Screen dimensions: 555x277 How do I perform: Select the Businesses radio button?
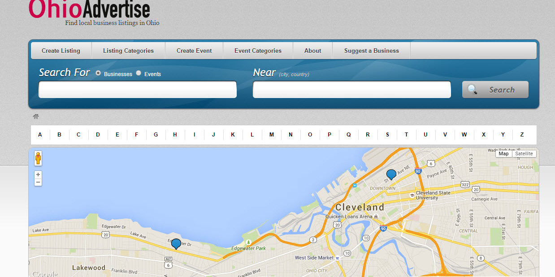pos(98,73)
